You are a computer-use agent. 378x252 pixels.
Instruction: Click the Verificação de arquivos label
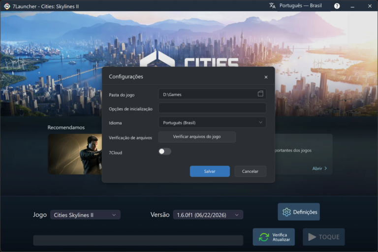(x=130, y=138)
